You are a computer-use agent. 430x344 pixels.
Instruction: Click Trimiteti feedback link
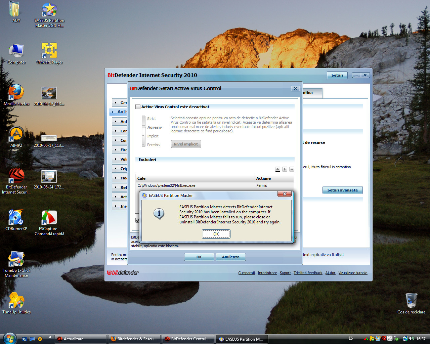308,273
